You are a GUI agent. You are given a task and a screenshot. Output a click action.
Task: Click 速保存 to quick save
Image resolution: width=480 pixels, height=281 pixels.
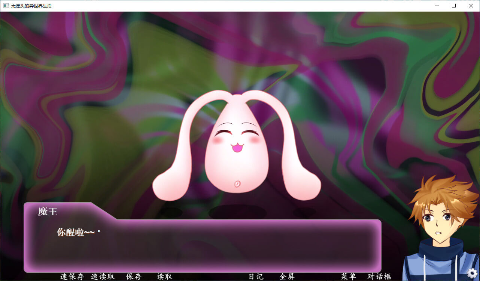point(72,277)
